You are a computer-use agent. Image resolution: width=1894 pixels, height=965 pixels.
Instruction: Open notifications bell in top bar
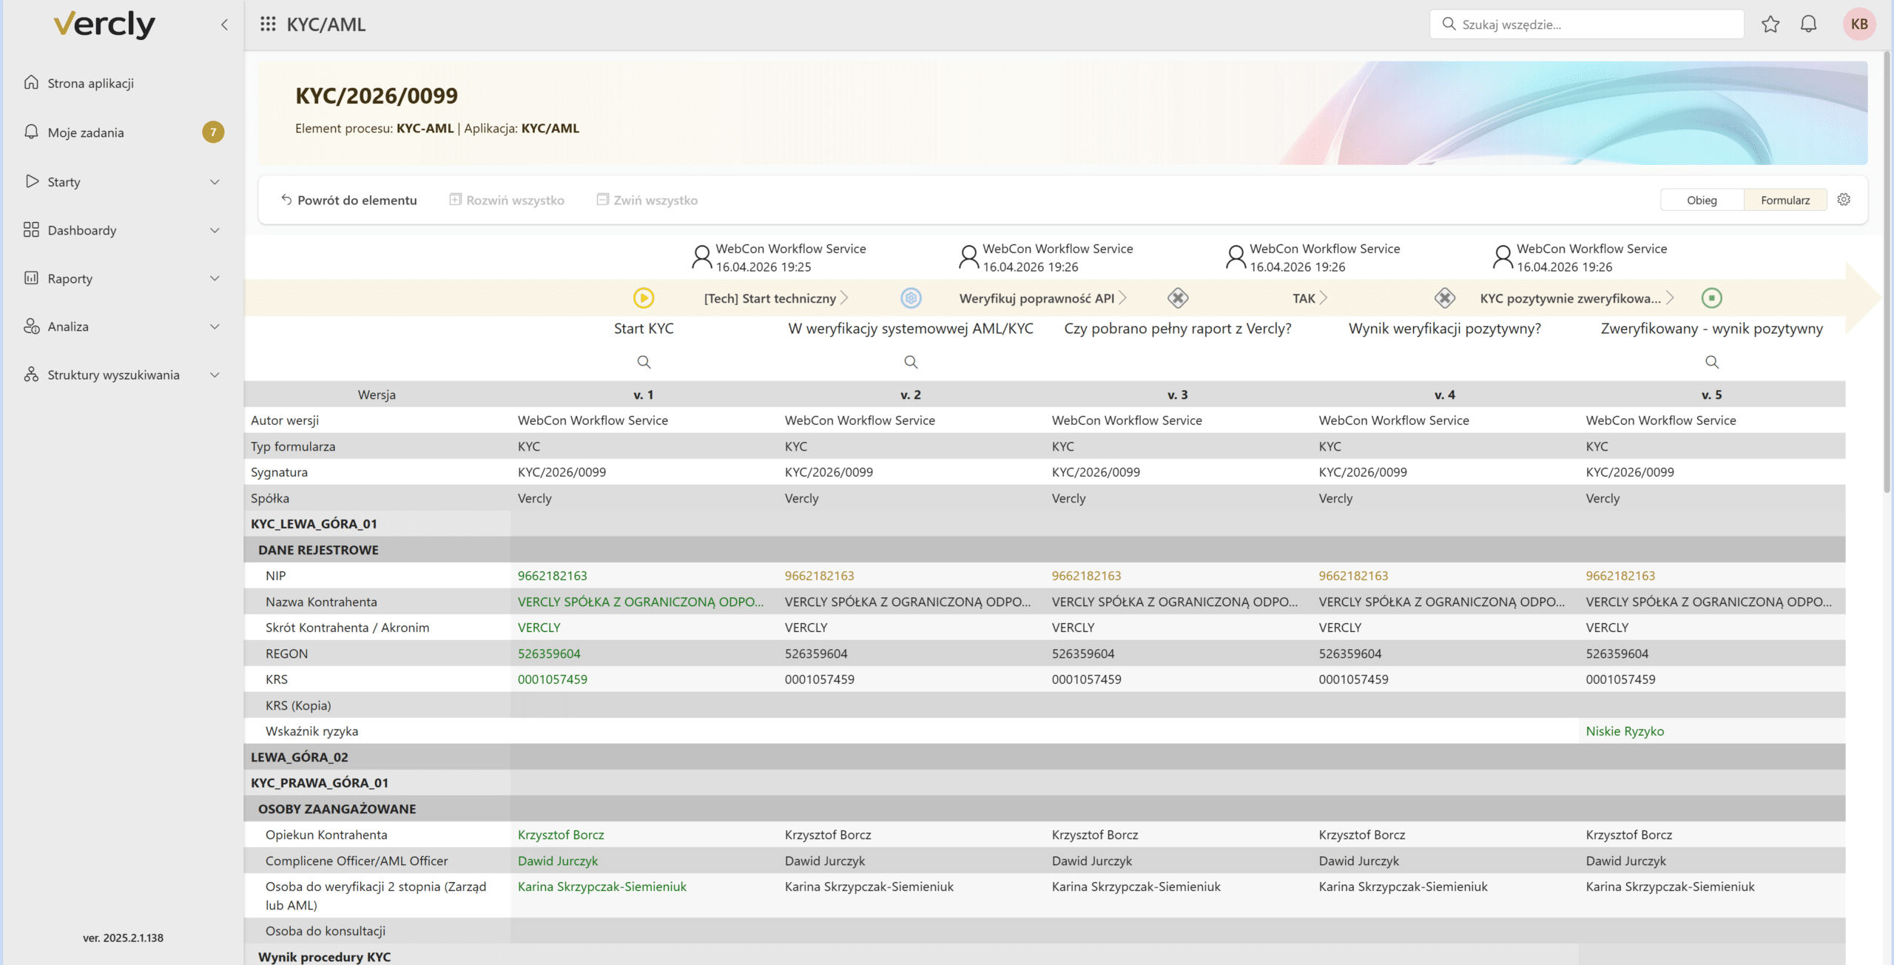pos(1808,24)
